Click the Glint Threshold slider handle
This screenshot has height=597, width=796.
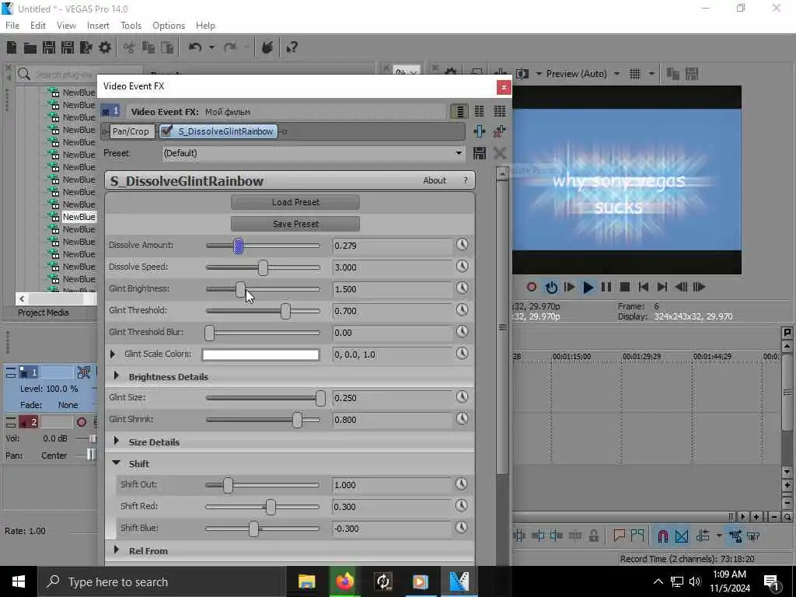285,311
